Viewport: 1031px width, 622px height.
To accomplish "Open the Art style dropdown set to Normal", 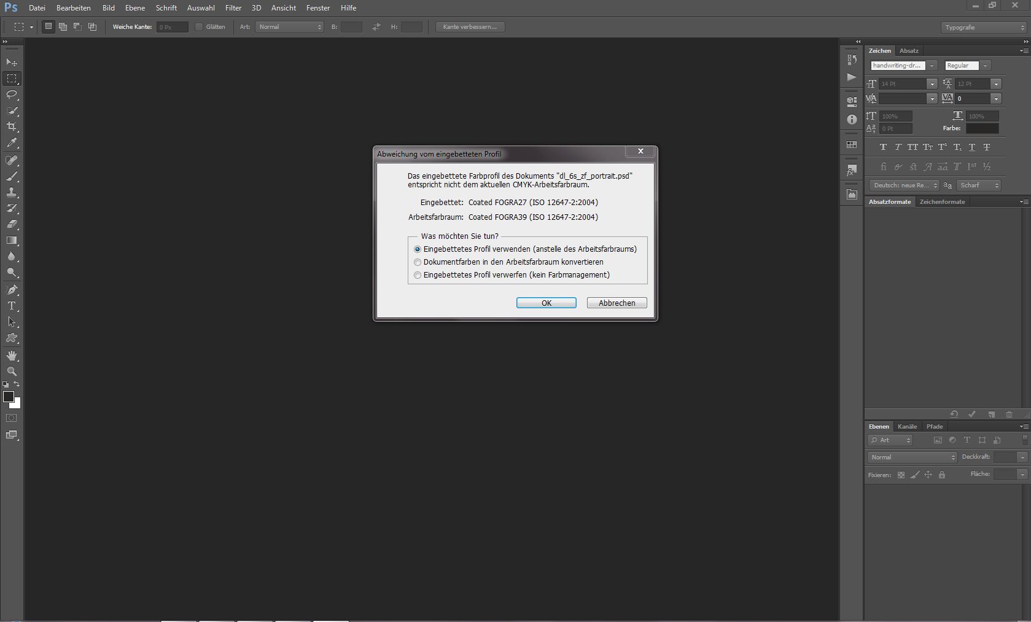I will click(289, 27).
